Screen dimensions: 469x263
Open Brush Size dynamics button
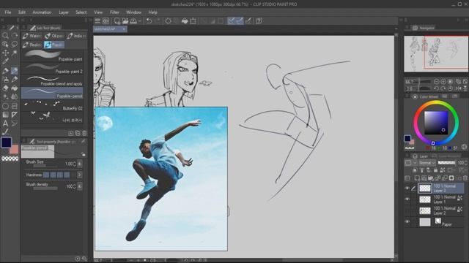pyautogui.click(x=80, y=164)
